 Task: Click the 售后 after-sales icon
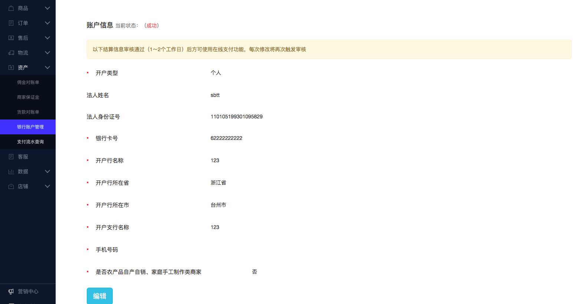coord(11,37)
